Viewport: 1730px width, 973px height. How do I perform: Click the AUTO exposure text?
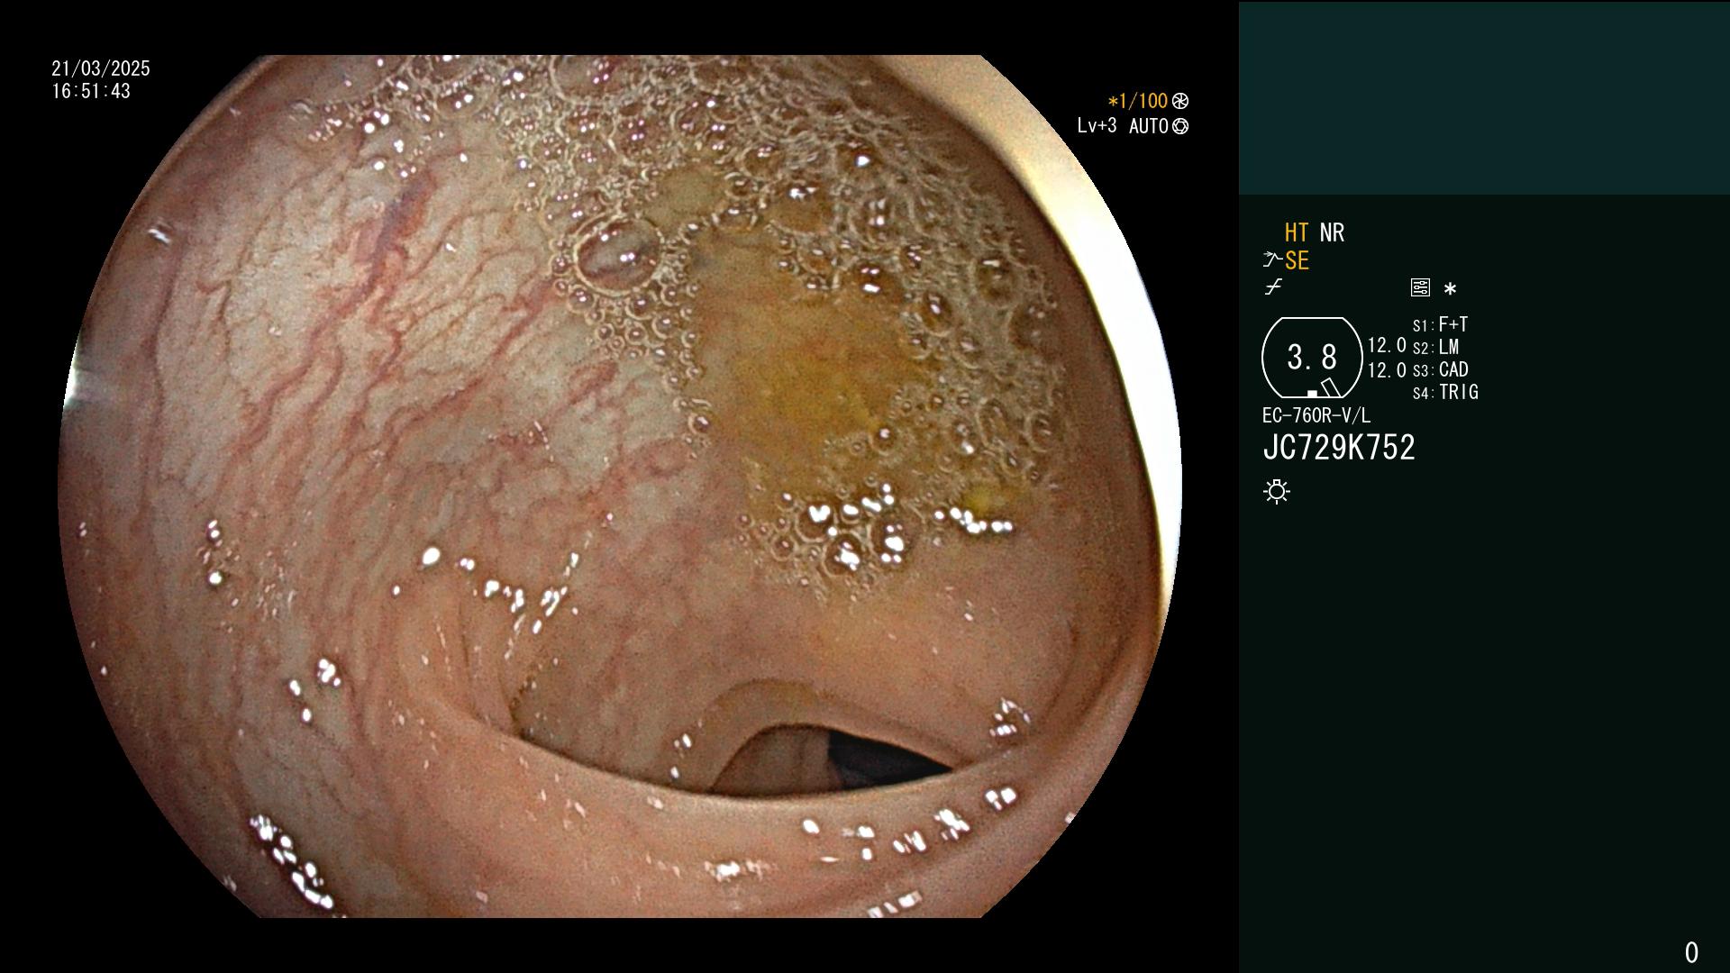tap(1149, 126)
